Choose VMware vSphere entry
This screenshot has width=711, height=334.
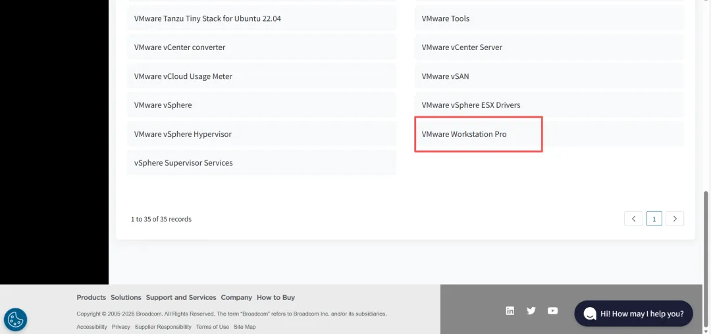[261, 105]
